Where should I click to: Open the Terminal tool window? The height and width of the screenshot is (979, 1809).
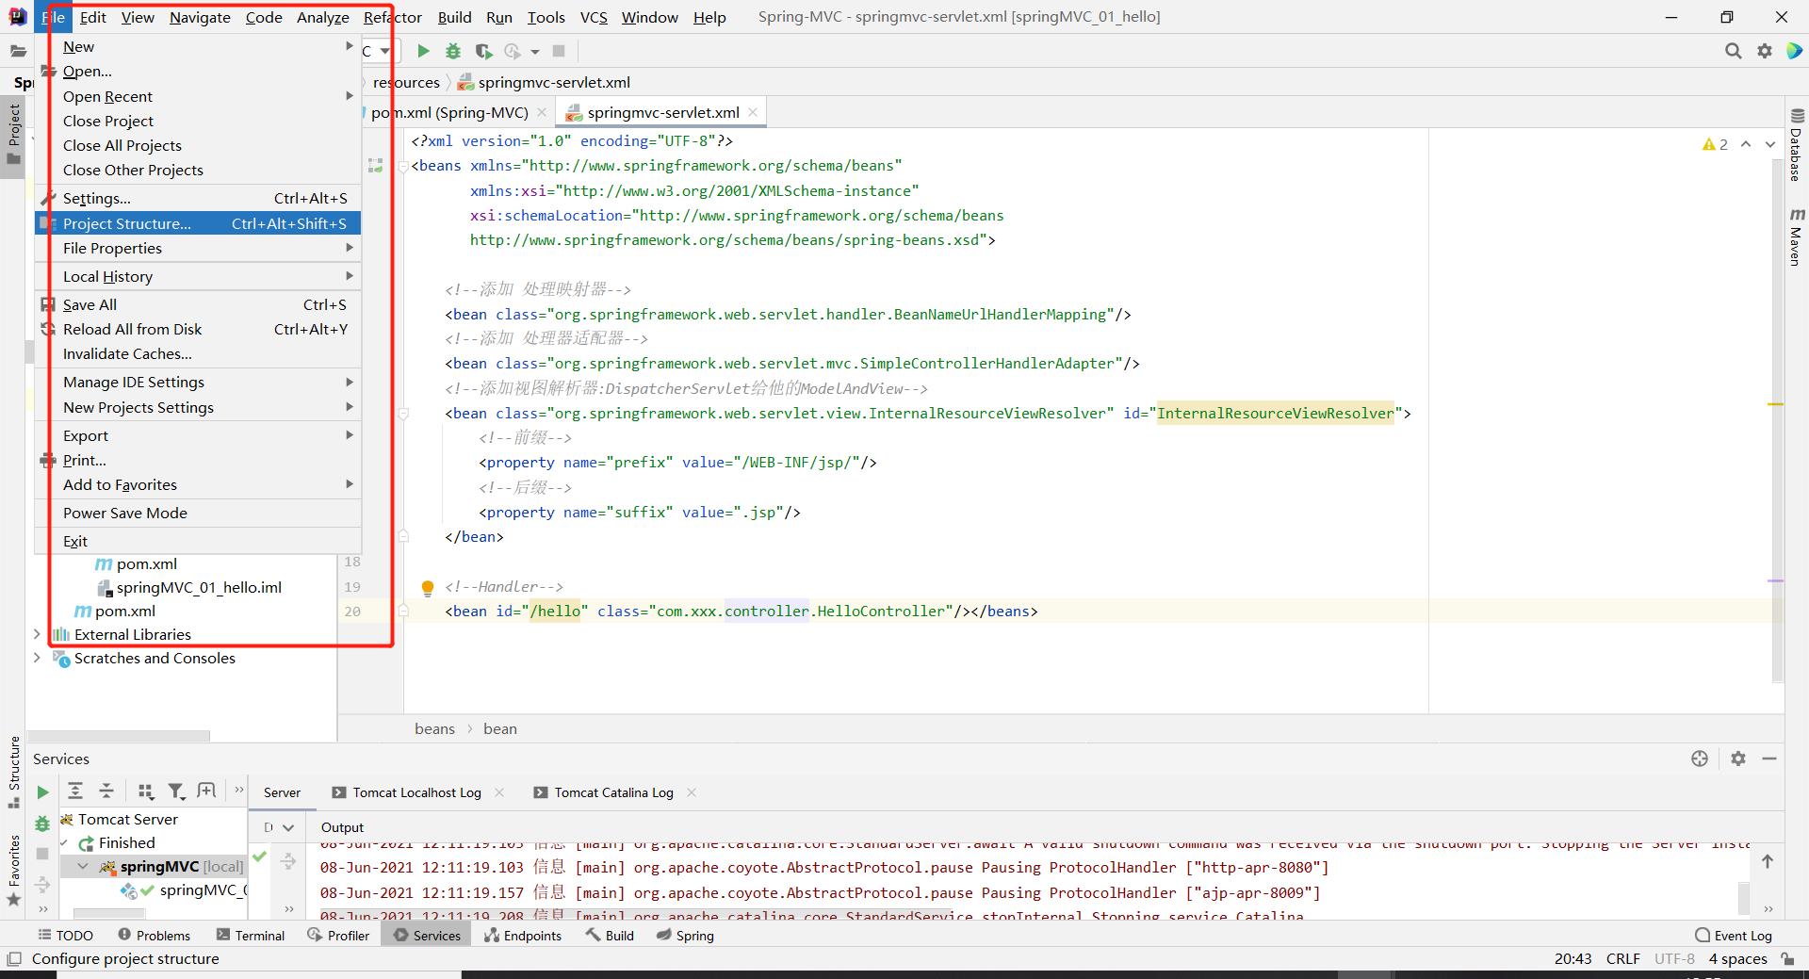250,935
